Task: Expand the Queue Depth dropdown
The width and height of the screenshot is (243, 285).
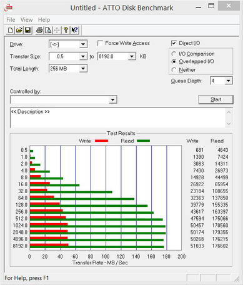Action: [x=229, y=81]
